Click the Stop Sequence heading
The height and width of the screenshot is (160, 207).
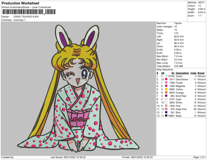tap(165, 70)
